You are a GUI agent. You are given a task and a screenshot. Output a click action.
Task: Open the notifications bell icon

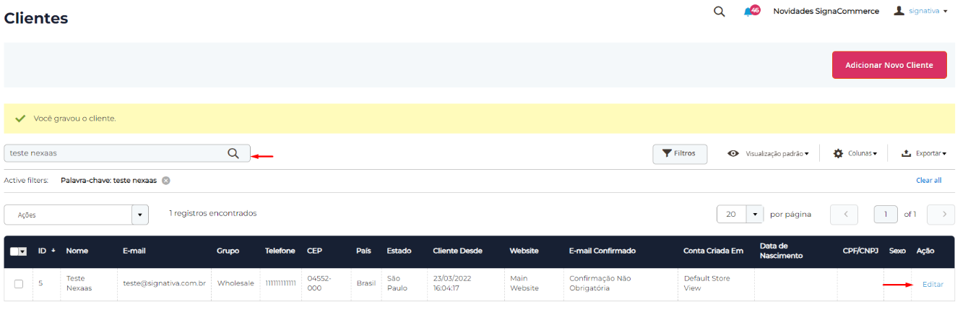748,12
